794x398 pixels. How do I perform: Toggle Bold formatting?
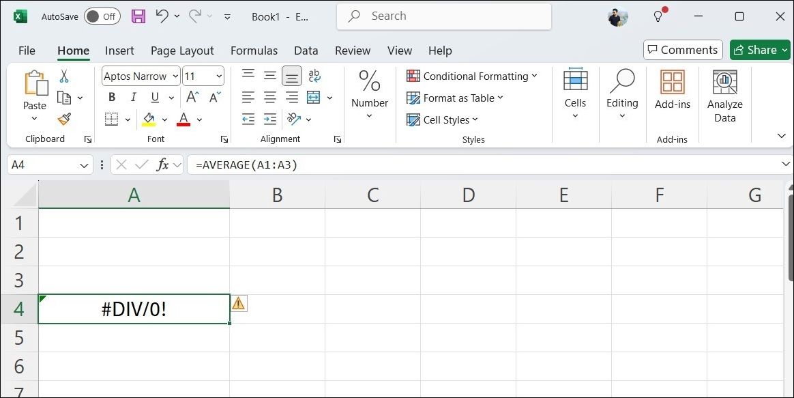111,98
